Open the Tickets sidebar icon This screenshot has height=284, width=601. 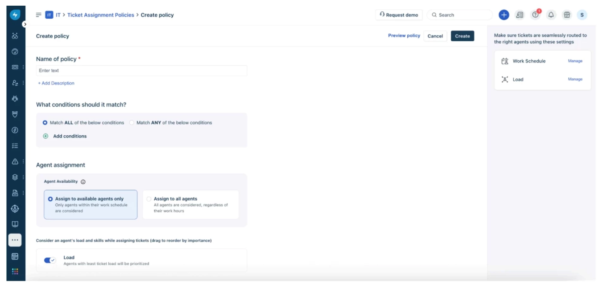point(15,67)
